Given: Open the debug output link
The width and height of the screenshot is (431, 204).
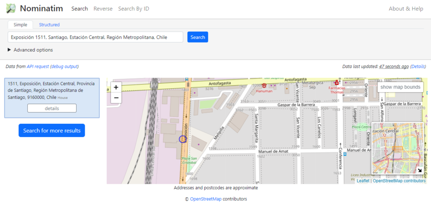Looking at the screenshot, I should (64, 66).
